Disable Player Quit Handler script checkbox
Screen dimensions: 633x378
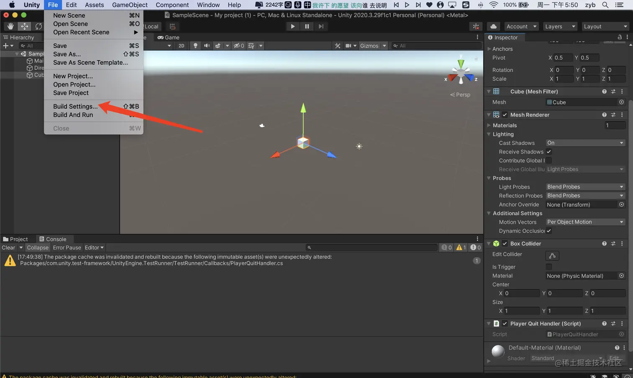pyautogui.click(x=505, y=323)
